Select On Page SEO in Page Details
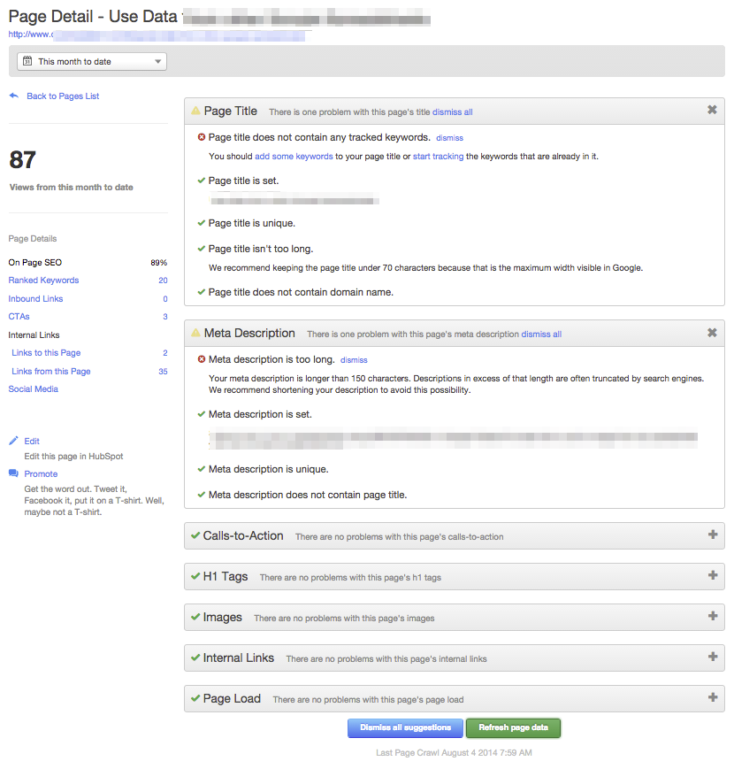Screen dimensions: 734x769 (34, 263)
